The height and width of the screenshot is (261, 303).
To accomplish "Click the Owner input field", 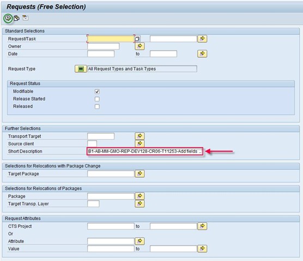I will coord(104,46).
